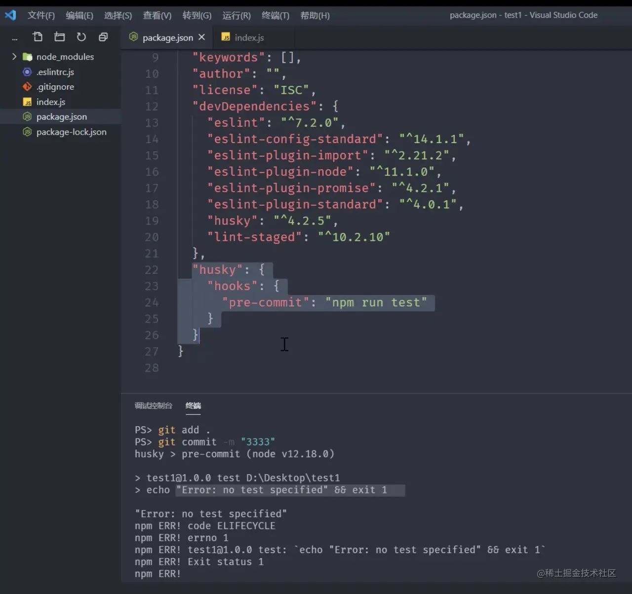This screenshot has height=594, width=632.
Task: Click the "npm ERR! errno 1" terminal line
Action: 182,538
